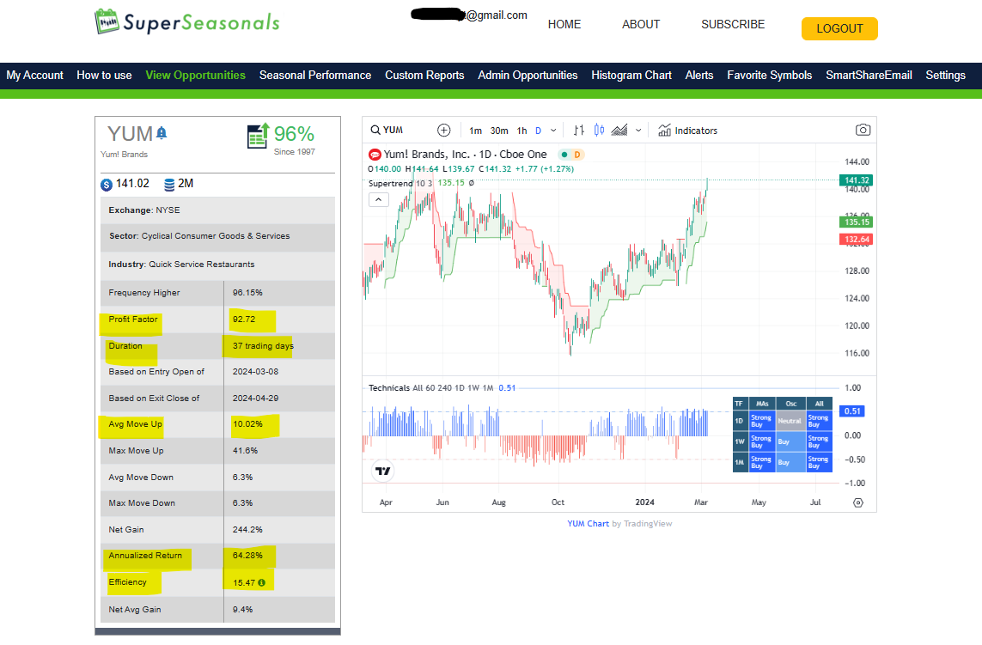This screenshot has width=982, height=645.
Task: Open How to use page
Action: (104, 75)
